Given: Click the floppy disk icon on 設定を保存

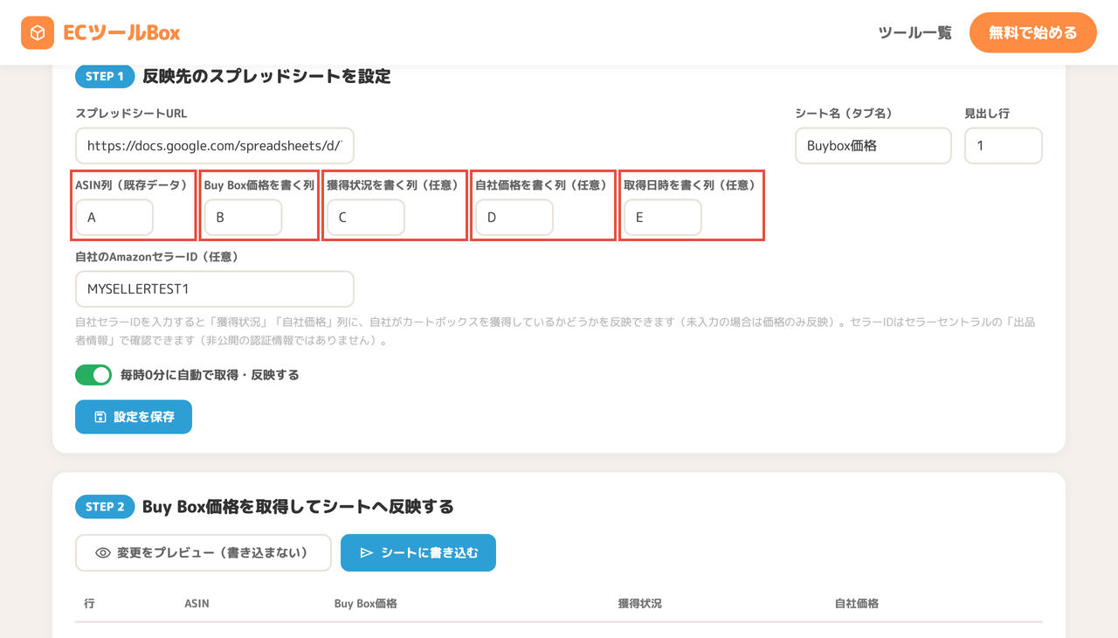Looking at the screenshot, I should tap(100, 417).
